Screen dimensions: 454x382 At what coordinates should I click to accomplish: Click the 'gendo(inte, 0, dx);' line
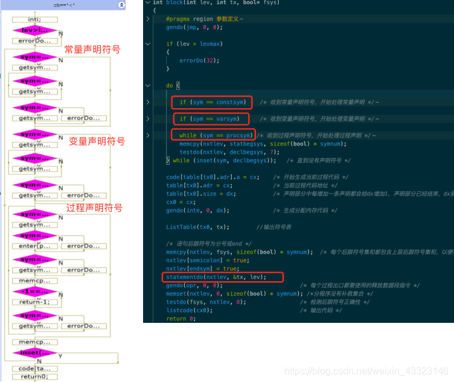197,211
